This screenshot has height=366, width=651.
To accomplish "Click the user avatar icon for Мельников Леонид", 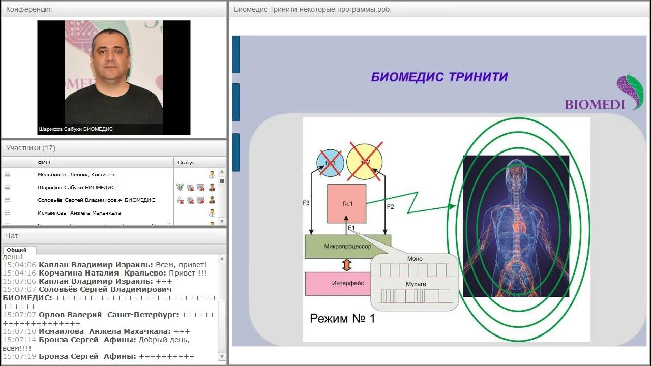I will [212, 175].
